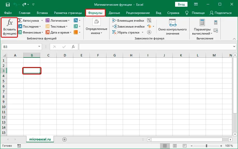Click the Save icon in title bar

coord(8,5)
